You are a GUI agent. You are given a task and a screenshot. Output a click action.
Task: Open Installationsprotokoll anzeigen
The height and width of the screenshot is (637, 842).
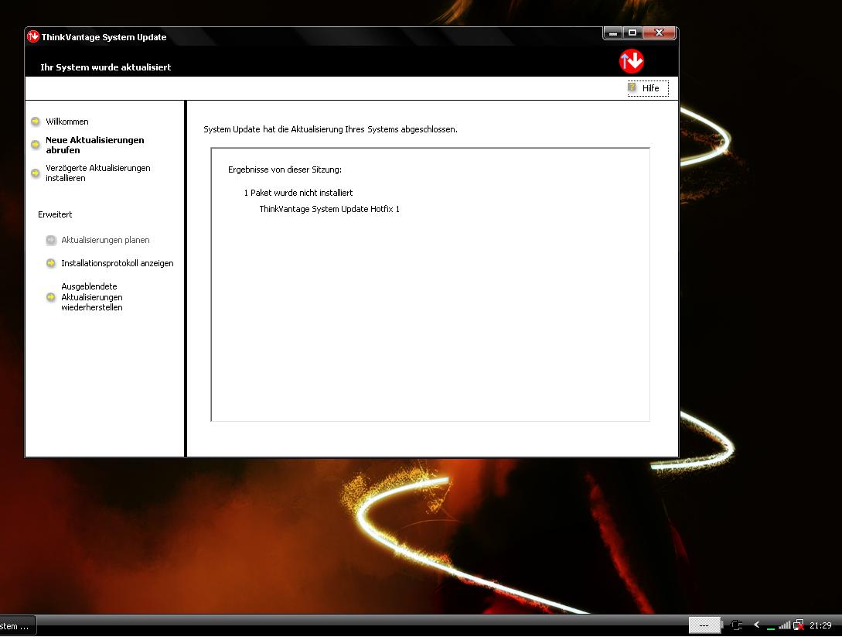coord(117,263)
